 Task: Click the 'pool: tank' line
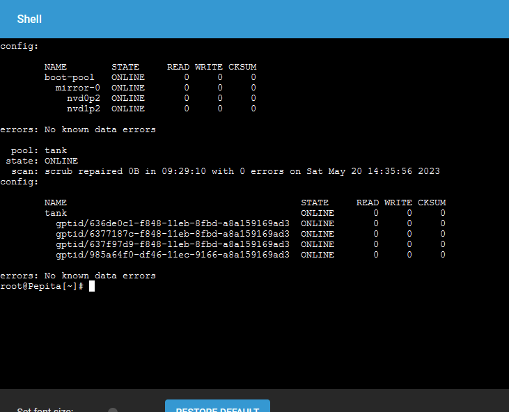(38, 150)
